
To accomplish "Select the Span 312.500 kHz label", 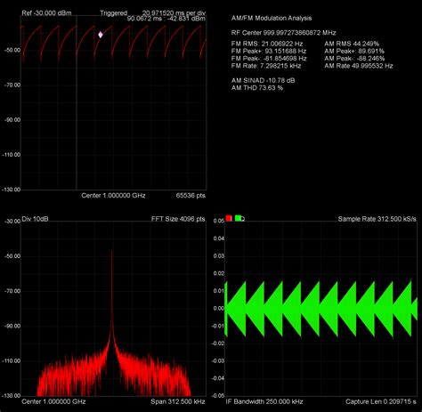I will coord(178,401).
